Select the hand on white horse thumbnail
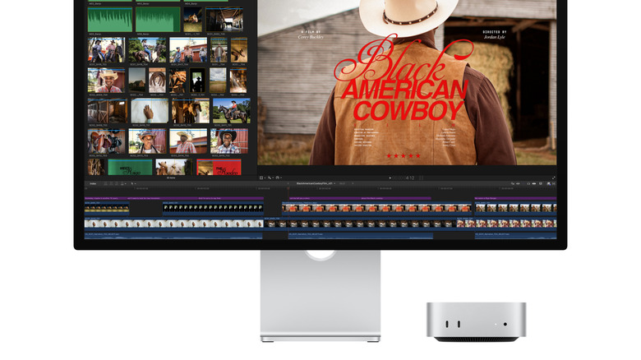The height and width of the screenshot is (360, 641). pyautogui.click(x=150, y=111)
